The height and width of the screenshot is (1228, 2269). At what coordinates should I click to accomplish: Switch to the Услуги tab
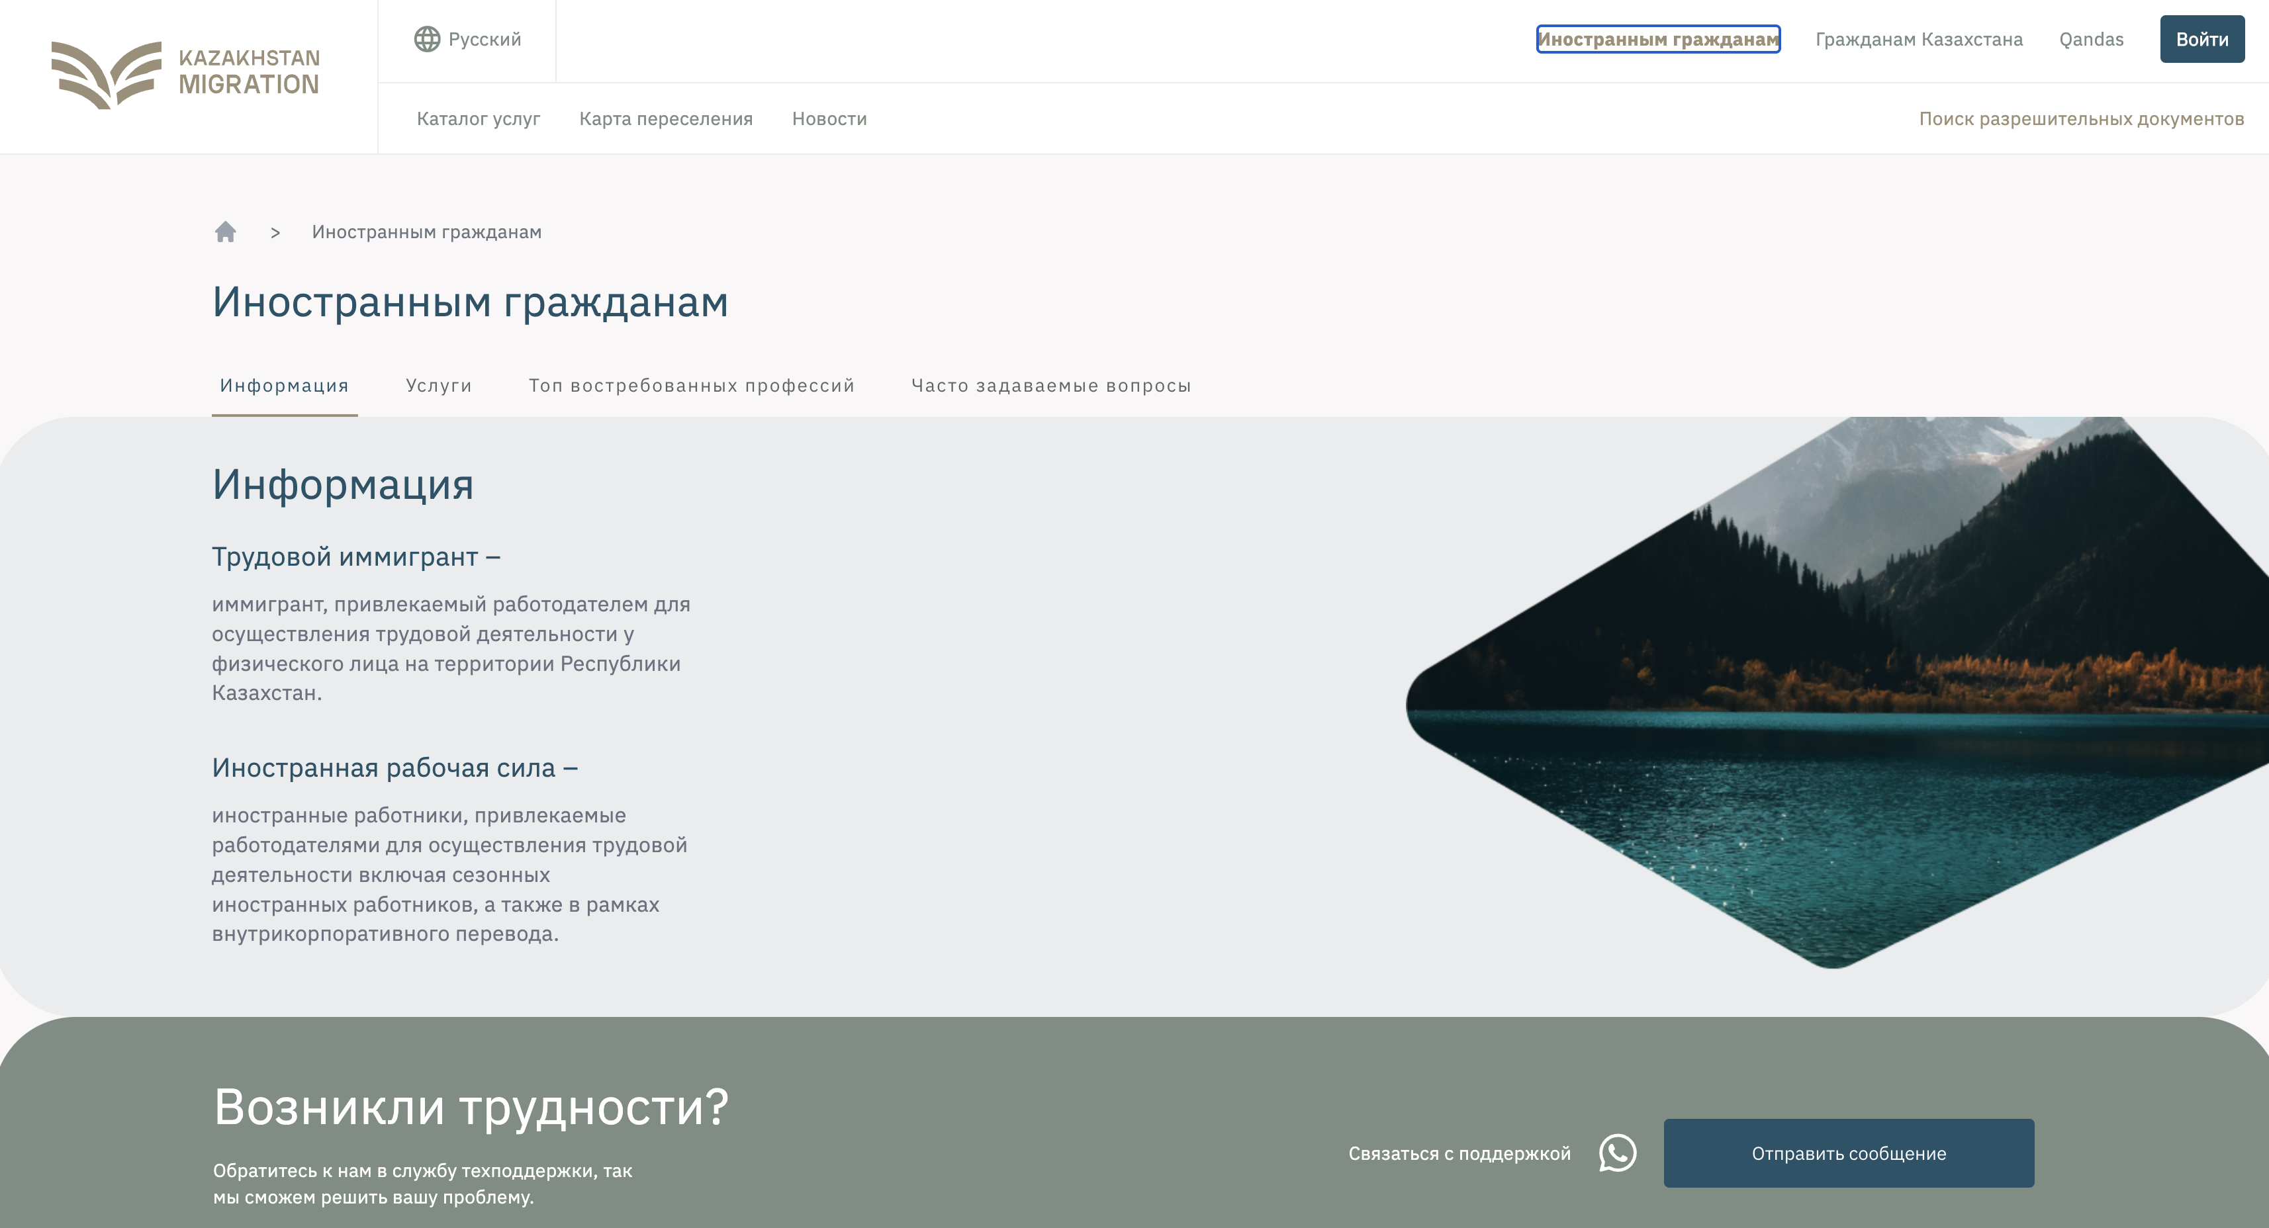tap(439, 386)
